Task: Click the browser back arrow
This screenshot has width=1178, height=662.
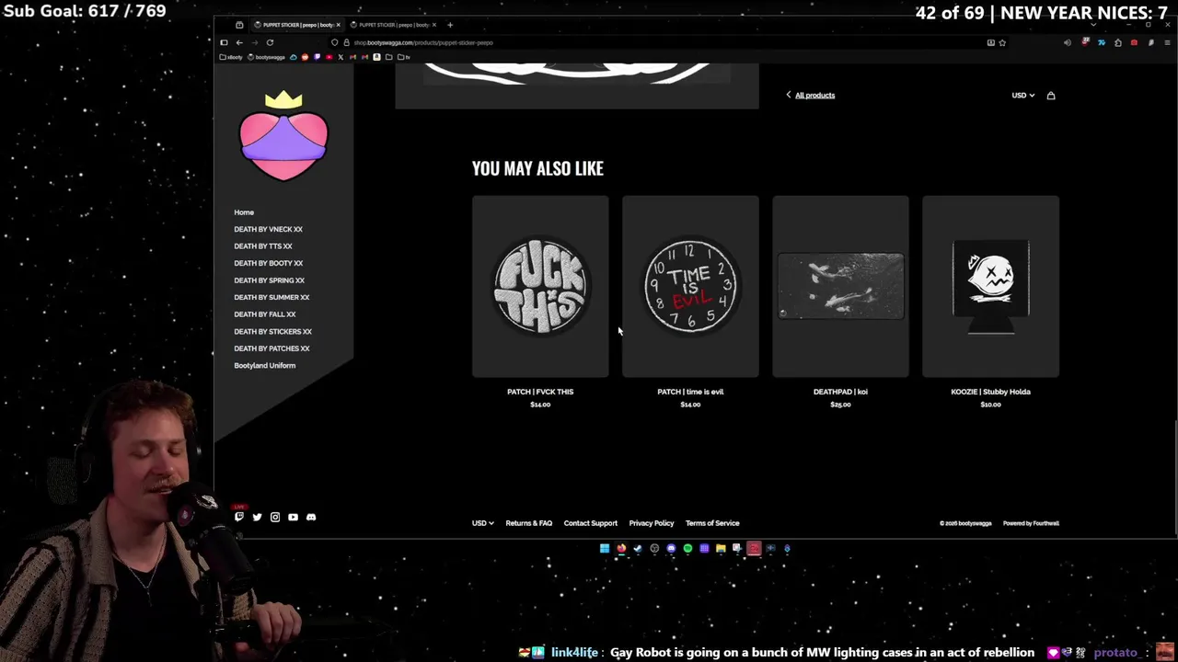Action: point(239,42)
